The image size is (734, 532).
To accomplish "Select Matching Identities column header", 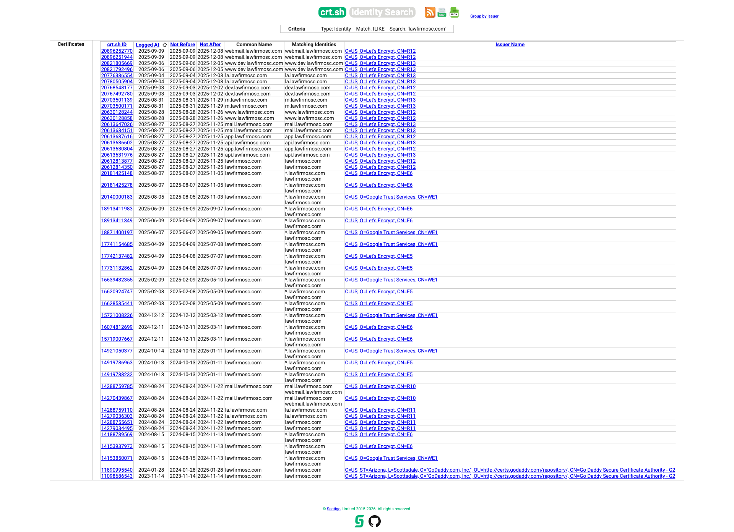I will click(314, 45).
